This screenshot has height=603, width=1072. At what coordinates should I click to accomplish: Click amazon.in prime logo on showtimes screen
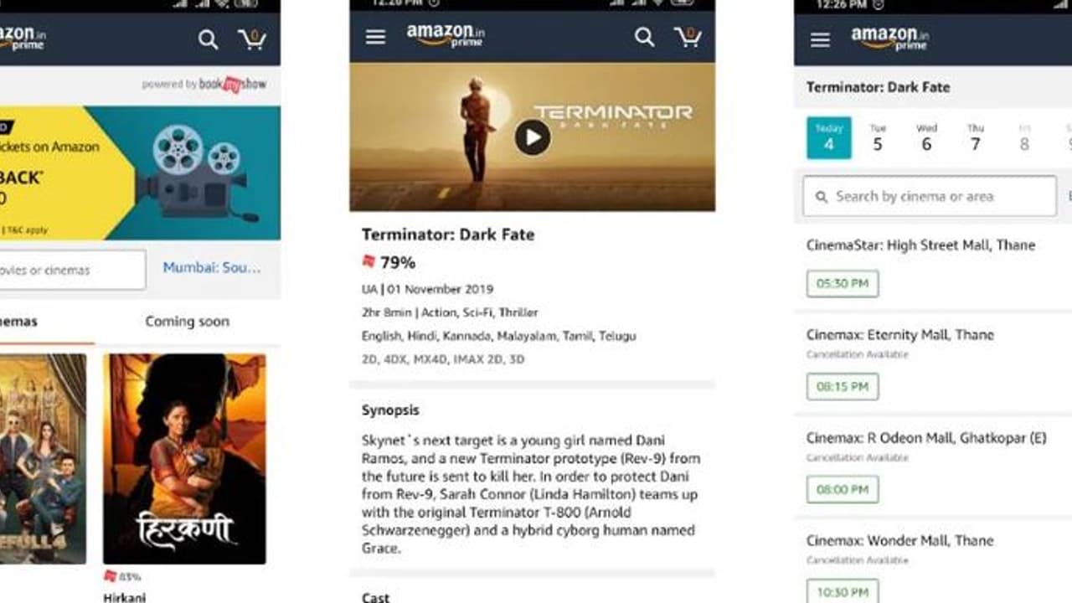(890, 39)
